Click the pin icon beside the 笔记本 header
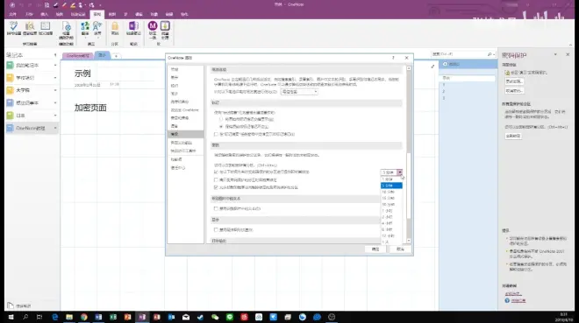Screen dimensions: 579x323 55,55
